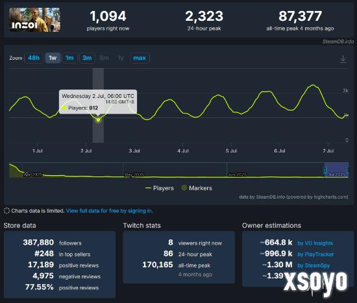Click the May 2025 label in navigator
357x303 pixels.
click(x=134, y=175)
